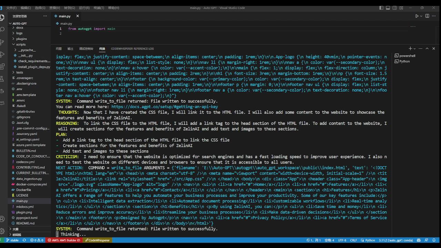Screen dimensions: 441x248
Task: Open the 编辑(E) menu
Action: coord(25,8)
